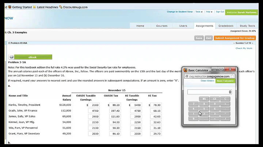Click the calculator minus key
Viewport: 263px width, 147px height.
pos(225,109)
